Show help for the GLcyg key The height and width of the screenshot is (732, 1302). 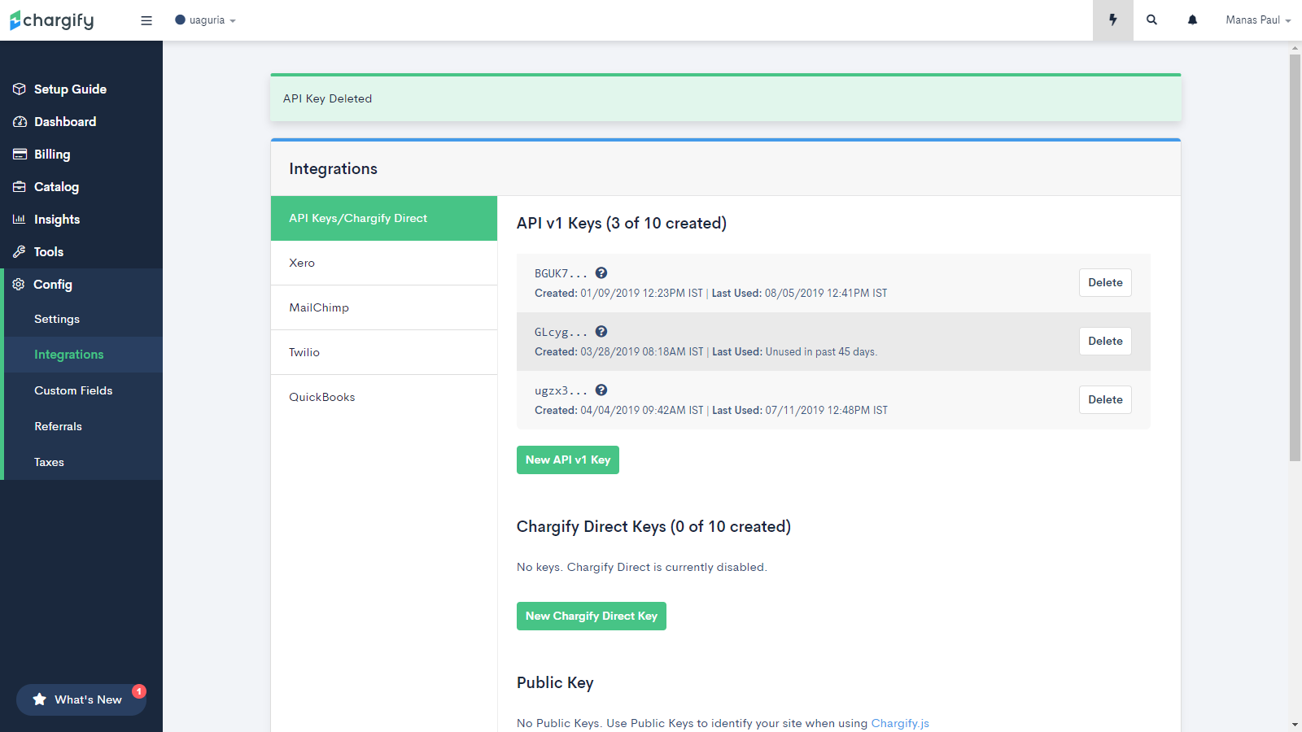[x=601, y=332]
